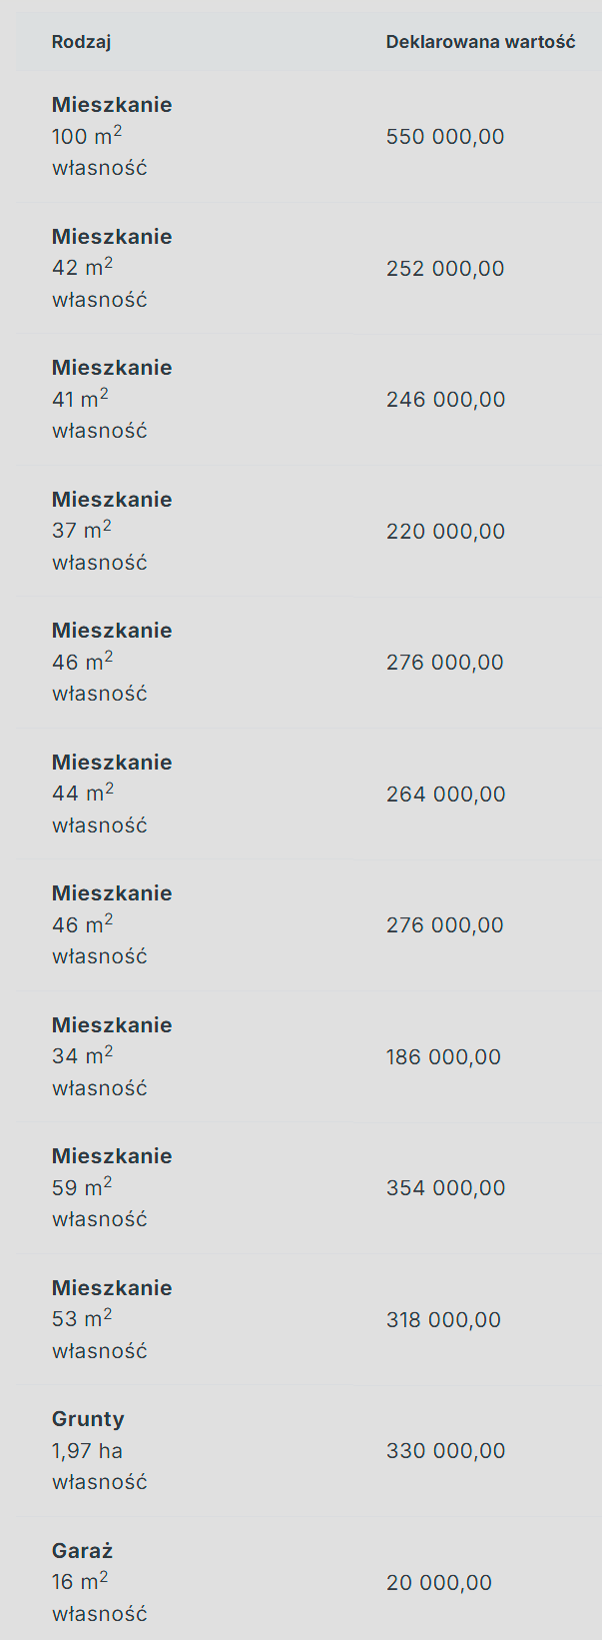Click the value 220 000,00
The height and width of the screenshot is (1640, 602).
click(x=445, y=531)
